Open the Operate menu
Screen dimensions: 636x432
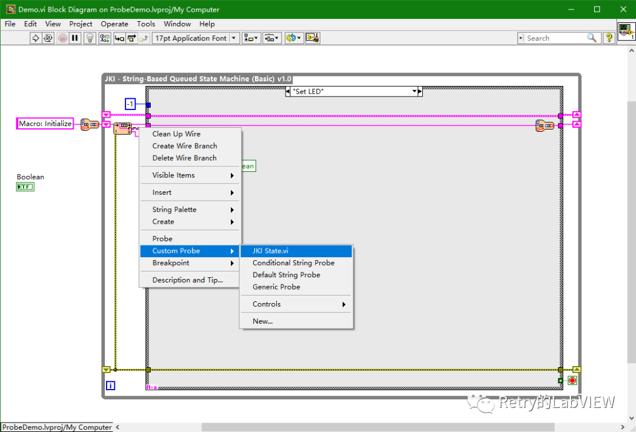click(x=114, y=24)
